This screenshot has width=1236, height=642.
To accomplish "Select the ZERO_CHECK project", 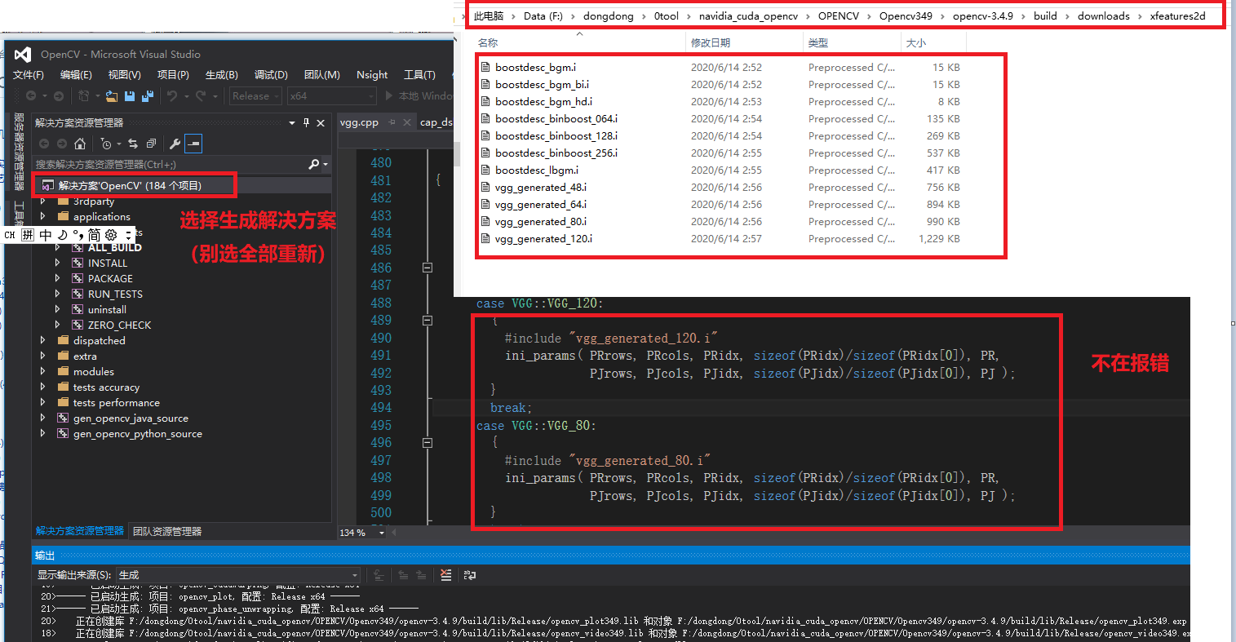I will click(119, 325).
